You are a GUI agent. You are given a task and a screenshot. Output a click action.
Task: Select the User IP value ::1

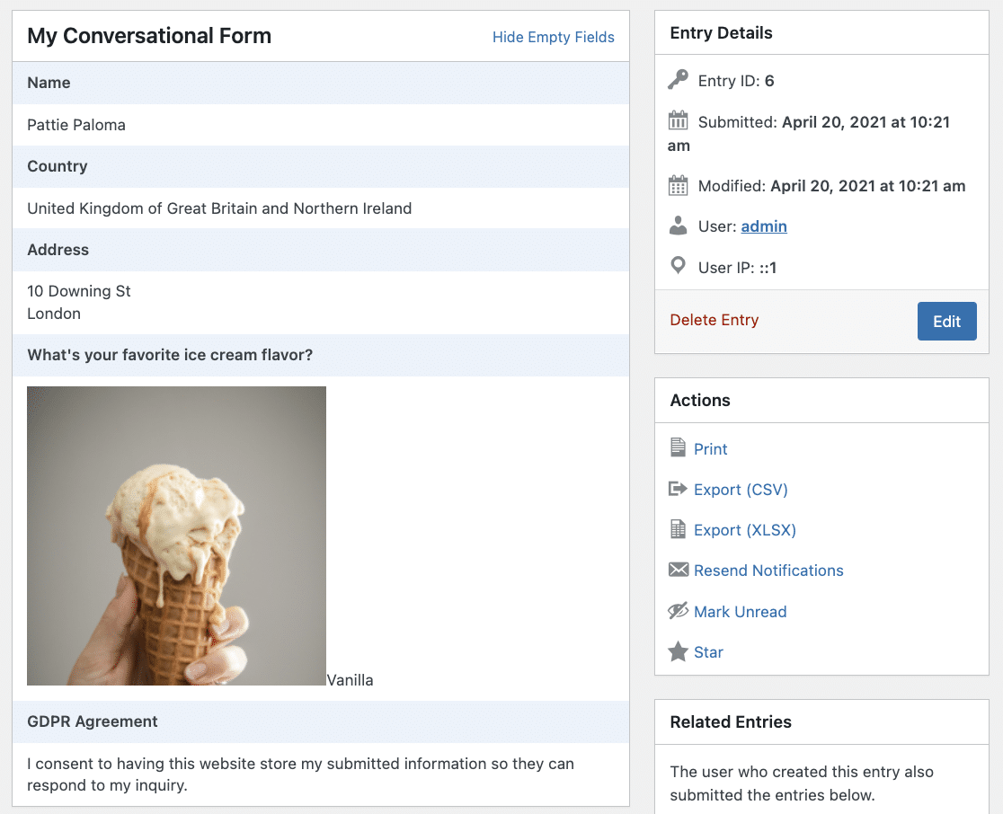(x=768, y=268)
